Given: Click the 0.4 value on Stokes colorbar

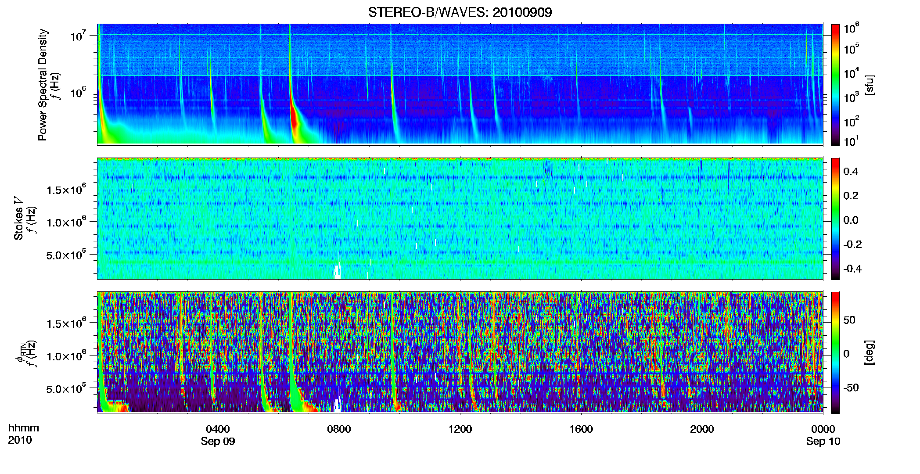Looking at the screenshot, I should [851, 172].
